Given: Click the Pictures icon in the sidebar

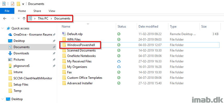Looking at the screenshot, I should 10,60.
